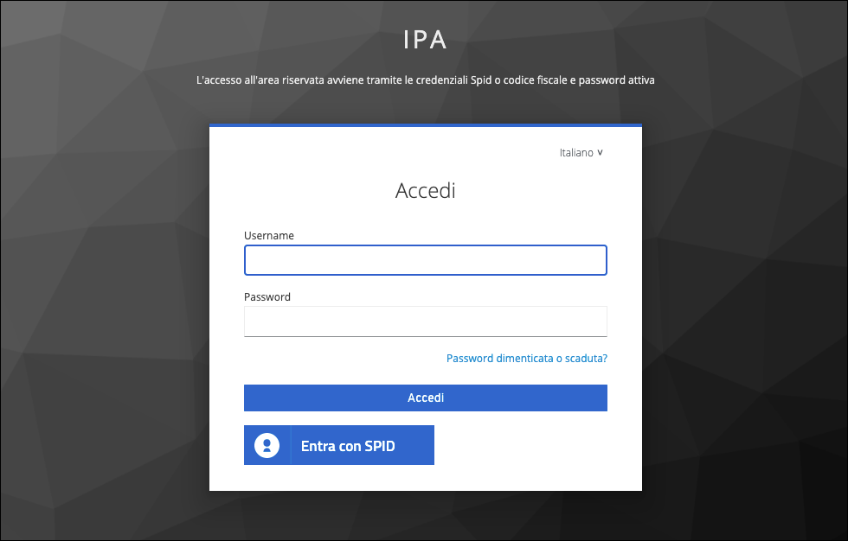Click the word Italiano in language selector
Viewport: 848px width, 541px height.
576,153
